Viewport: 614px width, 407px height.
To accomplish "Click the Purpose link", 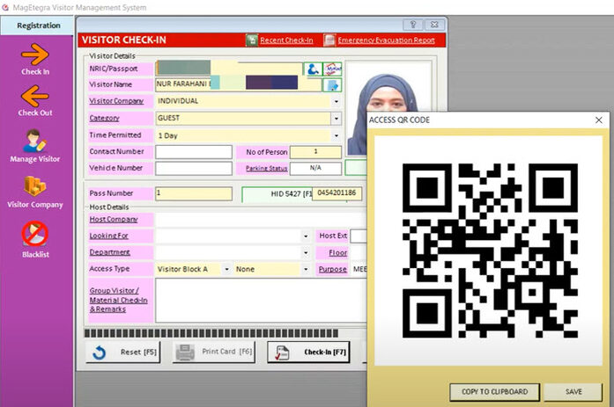I will [x=332, y=269].
